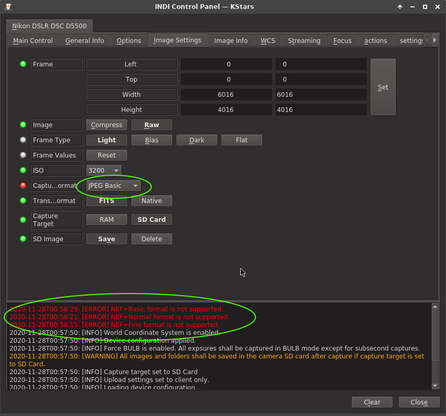The height and width of the screenshot is (416, 446).
Task: Open the ISO 3200 dropdown
Action: click(104, 170)
